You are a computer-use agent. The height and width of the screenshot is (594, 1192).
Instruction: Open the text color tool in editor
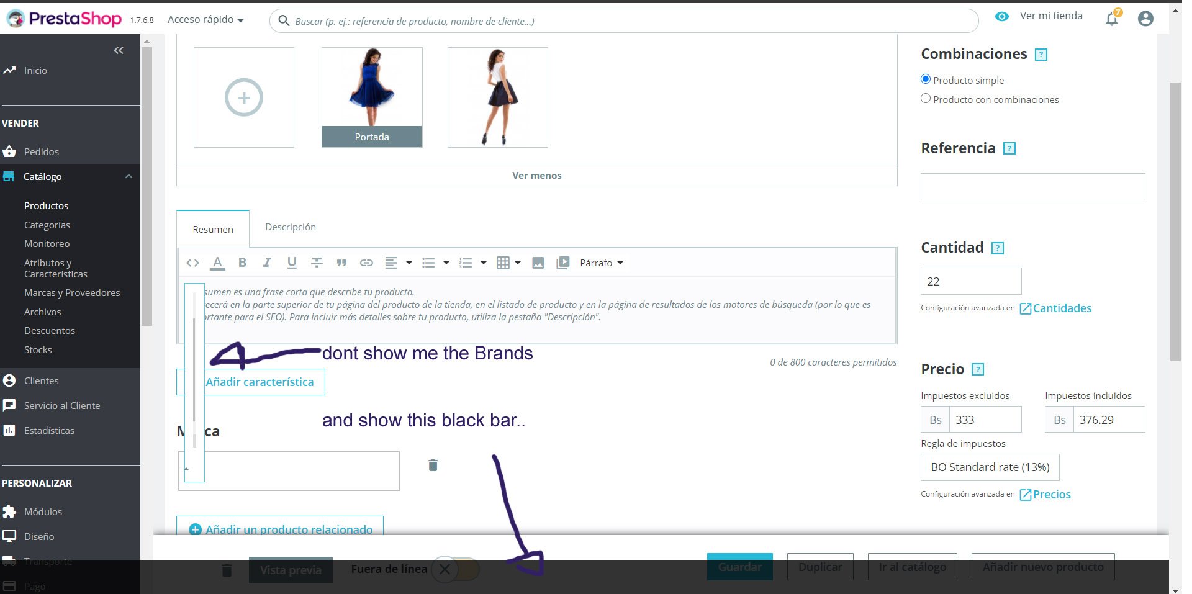click(217, 263)
